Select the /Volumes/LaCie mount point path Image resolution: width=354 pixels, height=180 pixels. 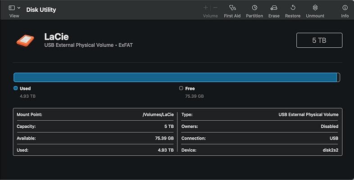pos(158,115)
